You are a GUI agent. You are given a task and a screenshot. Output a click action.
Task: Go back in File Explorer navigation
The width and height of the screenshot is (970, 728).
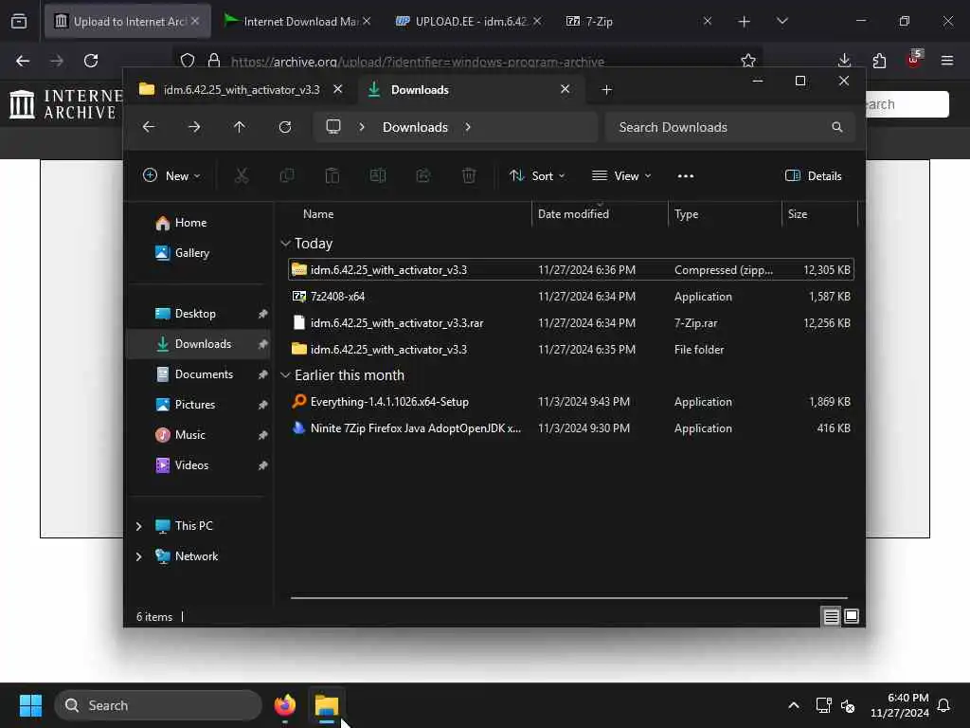(x=149, y=127)
